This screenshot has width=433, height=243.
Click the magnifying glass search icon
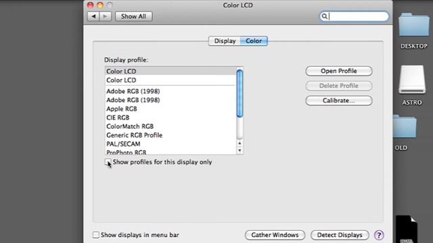pyautogui.click(x=325, y=16)
